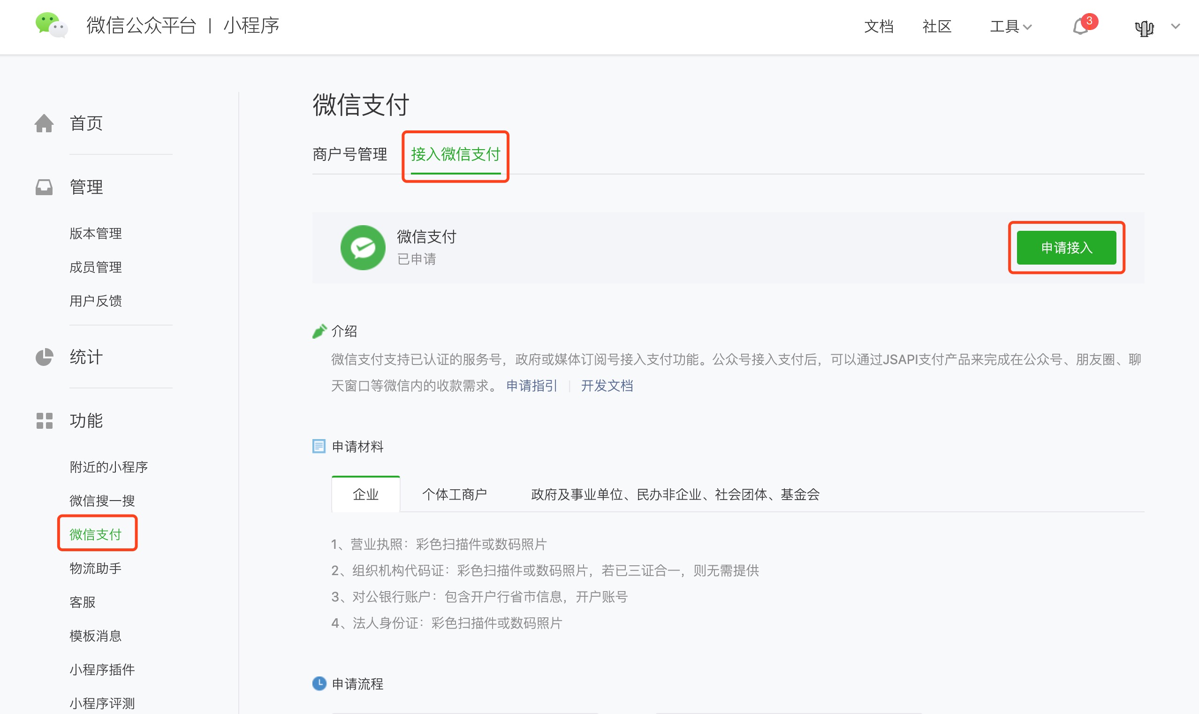
Task: Click the pie chart icon beside 统计
Action: [x=44, y=357]
